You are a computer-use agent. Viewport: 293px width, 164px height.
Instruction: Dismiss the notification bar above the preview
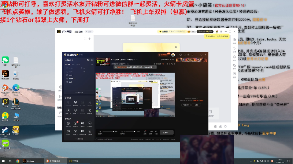pyautogui.click(x=155, y=67)
